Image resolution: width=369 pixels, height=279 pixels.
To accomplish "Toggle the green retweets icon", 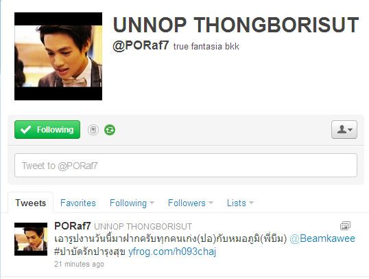I will tap(110, 130).
